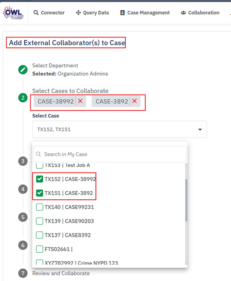
Task: Remove the CASE-38992 chip via red X
Action: point(80,101)
